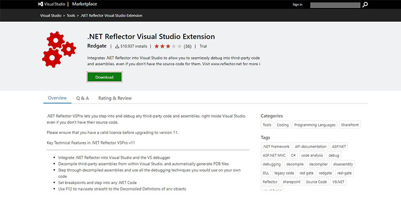
Task: Click 'Key Technical Features in .NET Reflector VSPro v11'
Action: click(91, 143)
